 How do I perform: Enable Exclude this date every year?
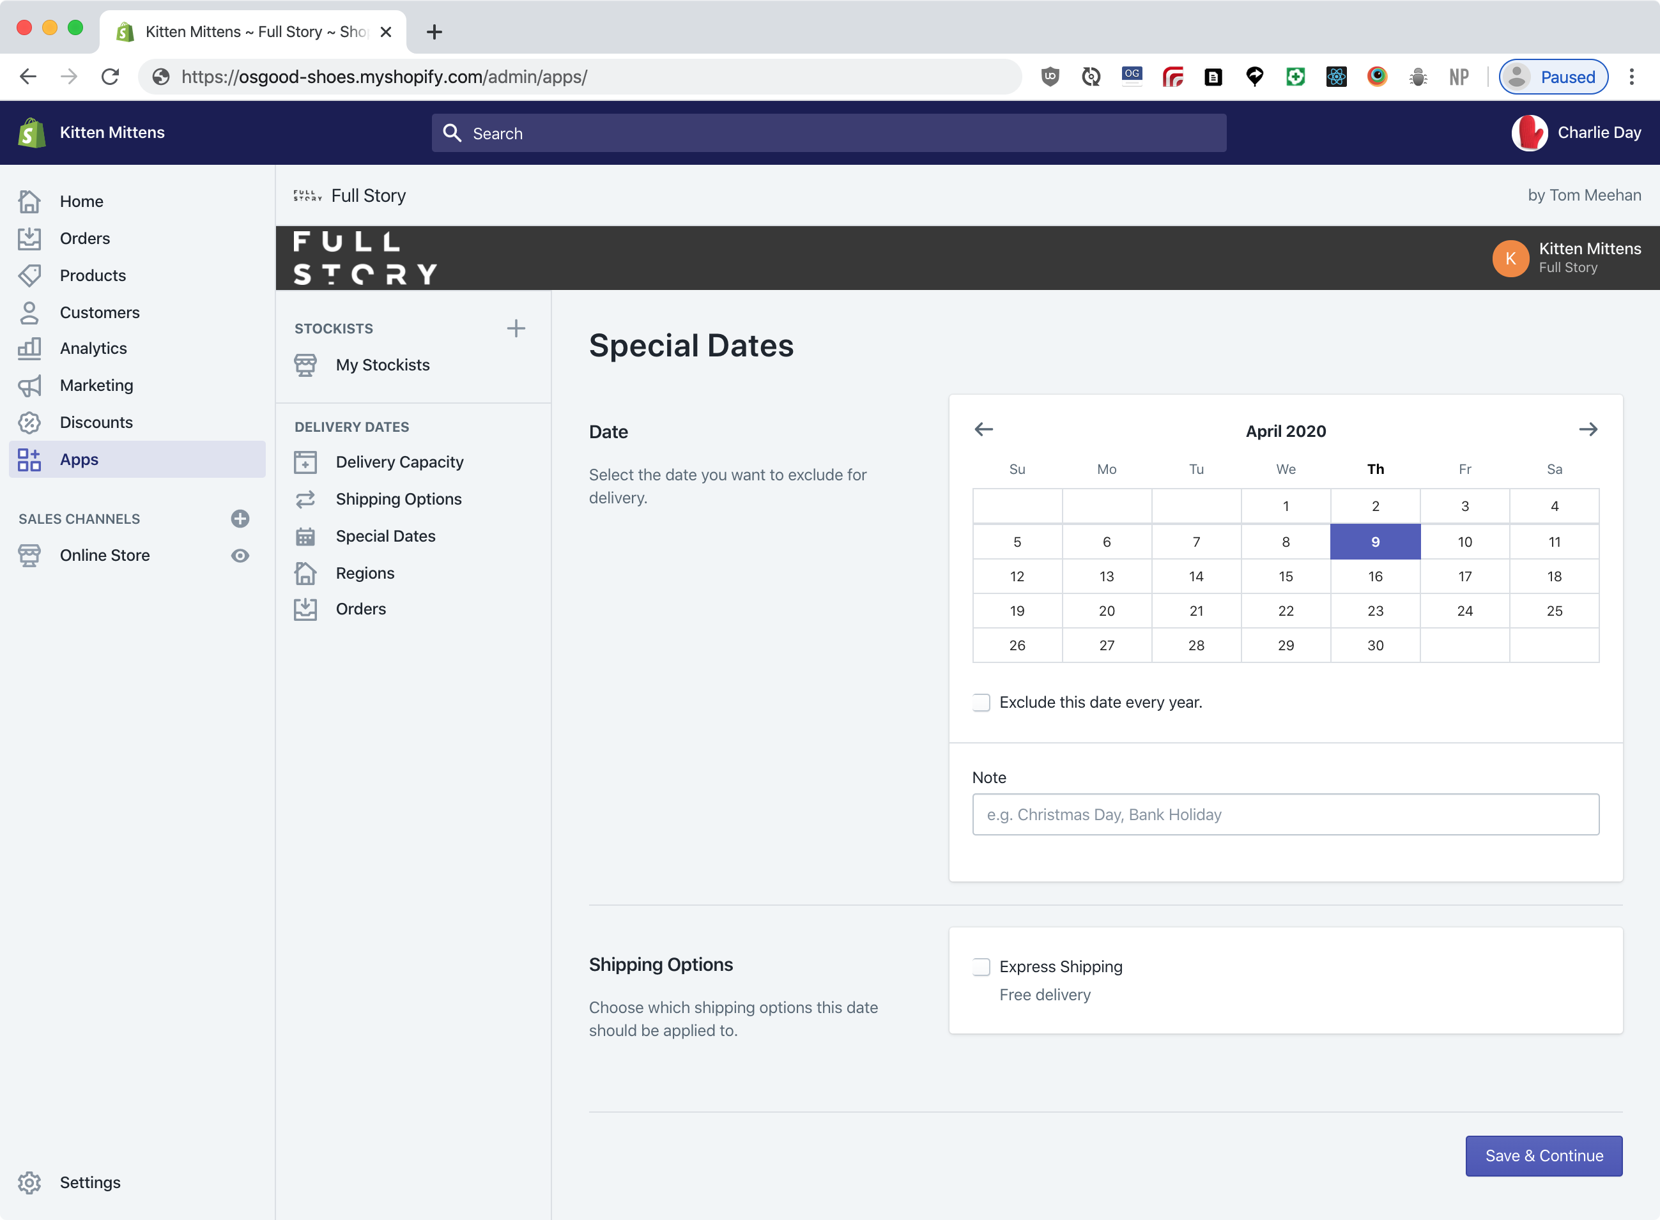pos(981,703)
